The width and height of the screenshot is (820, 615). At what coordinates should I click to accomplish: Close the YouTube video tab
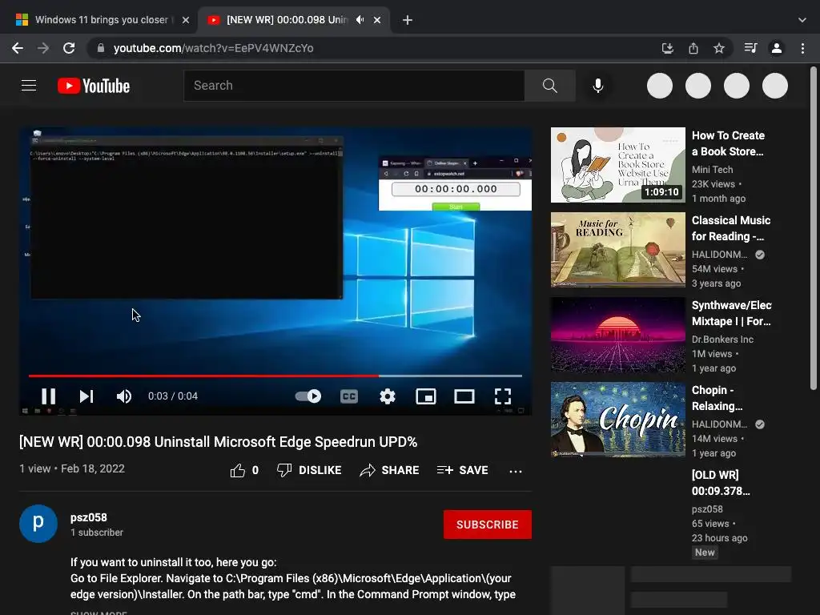coord(377,20)
